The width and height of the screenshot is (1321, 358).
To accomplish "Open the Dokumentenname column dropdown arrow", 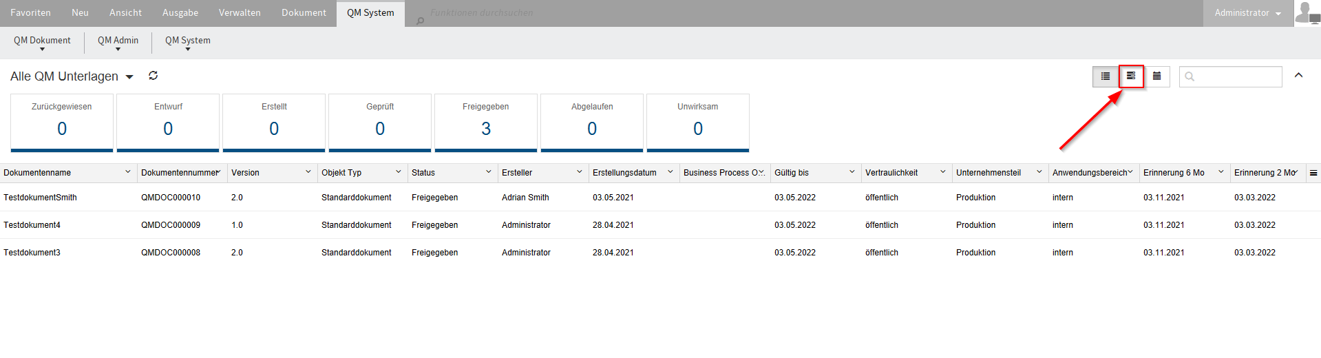I will pyautogui.click(x=128, y=172).
